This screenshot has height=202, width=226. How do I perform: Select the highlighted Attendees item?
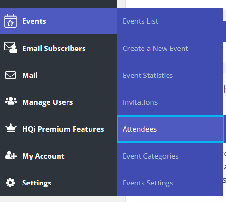(170, 129)
